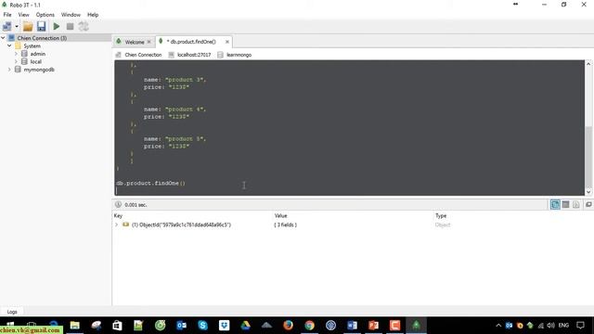Expand the ObjectId result row
The height and width of the screenshot is (334, 594).
(117, 225)
